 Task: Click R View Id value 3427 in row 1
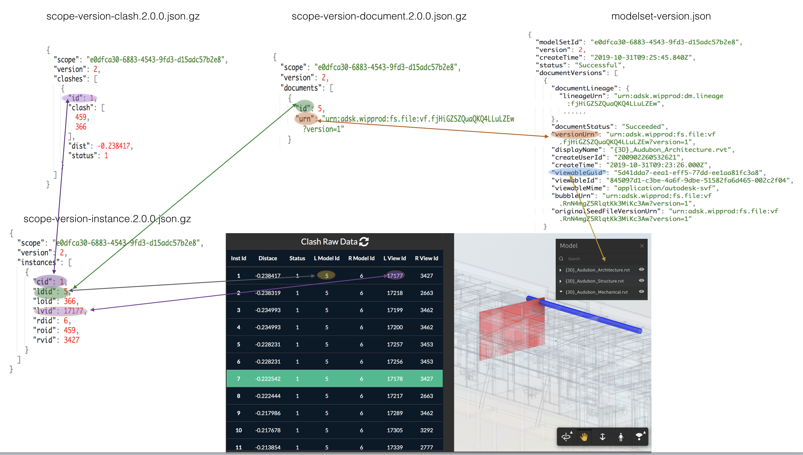pyautogui.click(x=426, y=276)
